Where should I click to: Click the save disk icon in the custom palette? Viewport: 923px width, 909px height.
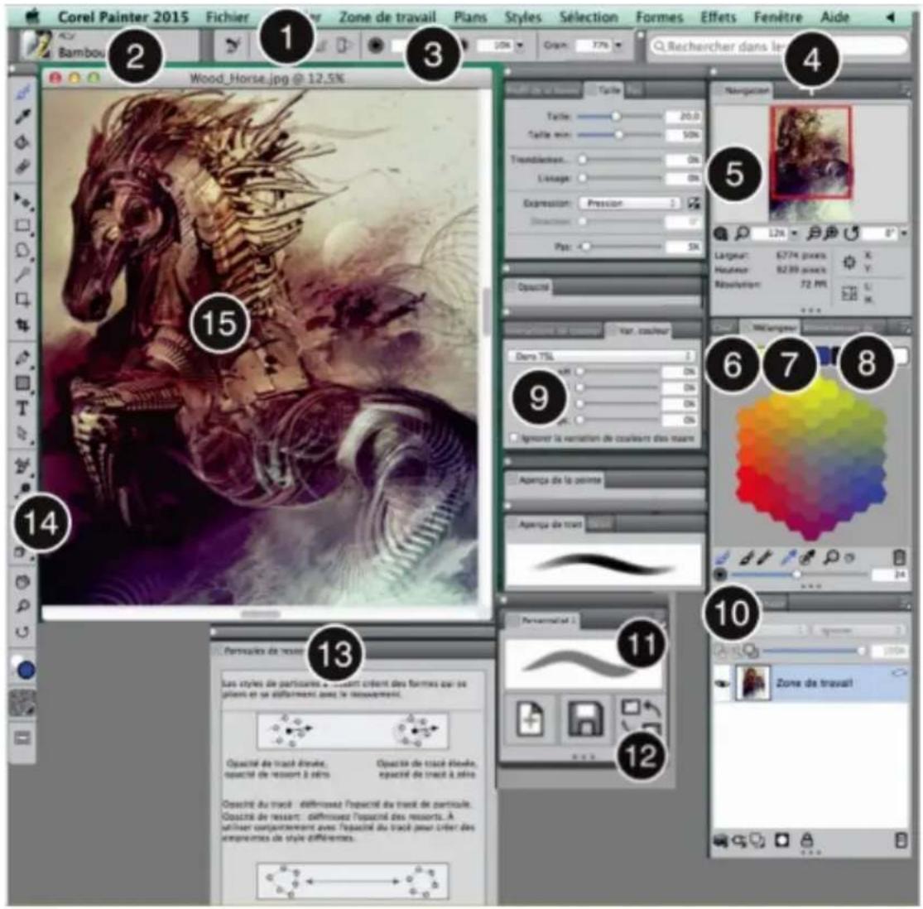(584, 720)
